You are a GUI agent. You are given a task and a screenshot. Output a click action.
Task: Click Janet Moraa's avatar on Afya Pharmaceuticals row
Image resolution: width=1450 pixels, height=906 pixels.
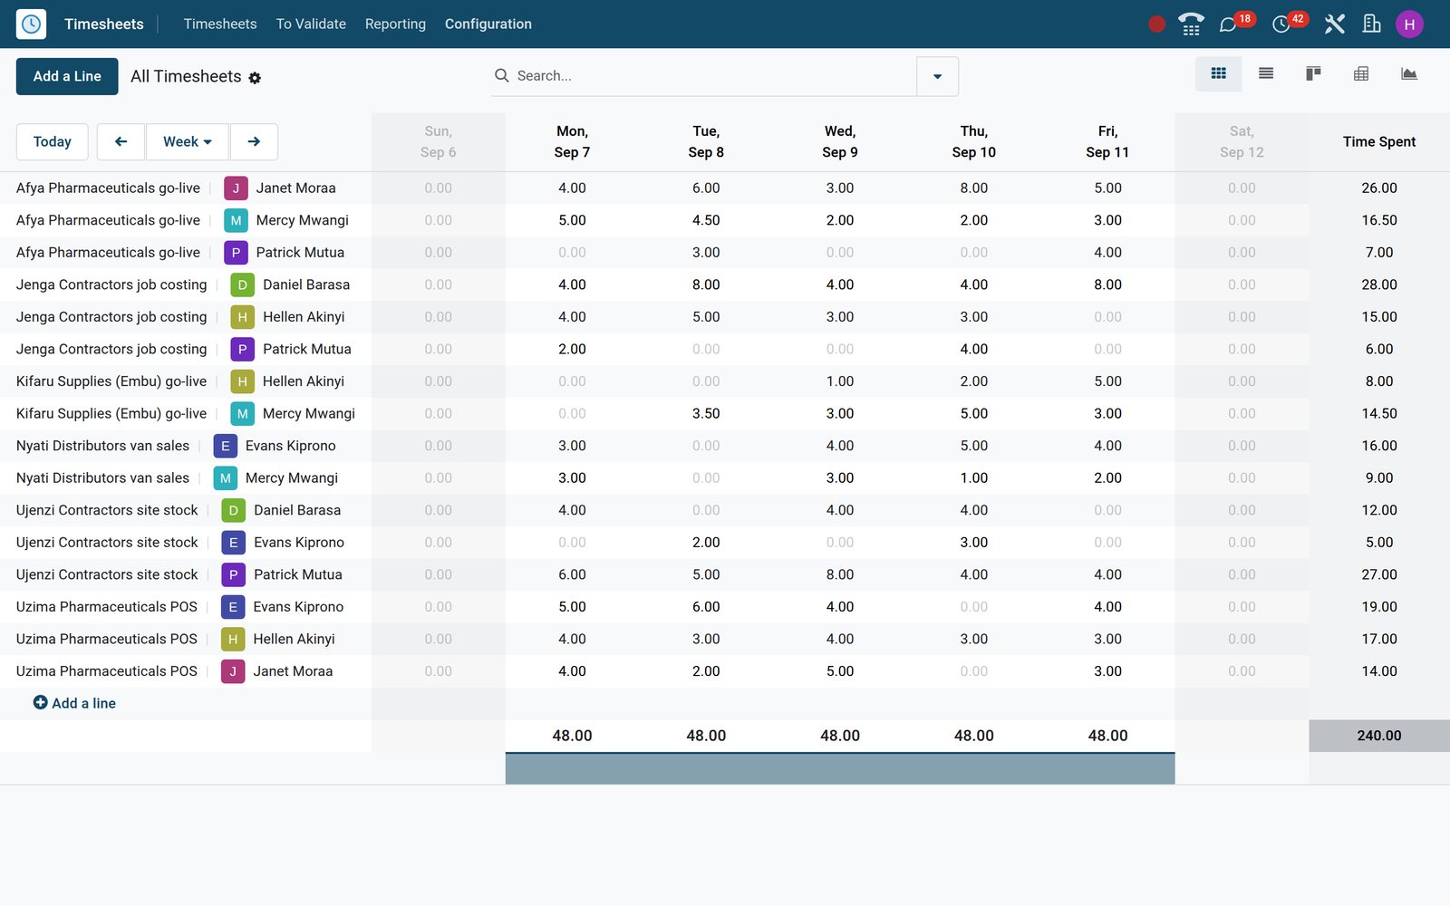[236, 188]
